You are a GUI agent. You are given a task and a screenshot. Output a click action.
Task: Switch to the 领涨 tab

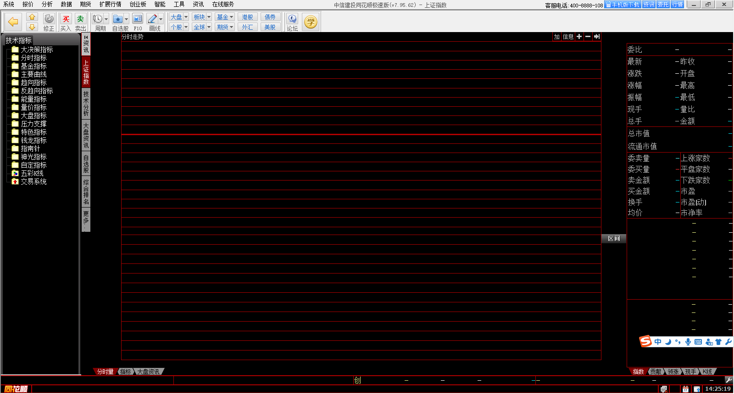(x=673, y=372)
